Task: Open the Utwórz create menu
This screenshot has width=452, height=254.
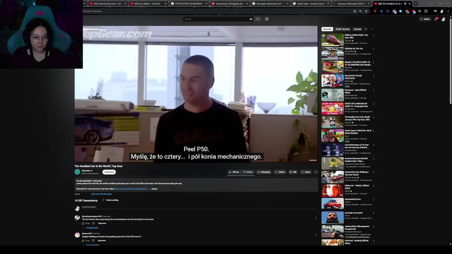Action: pos(425,19)
